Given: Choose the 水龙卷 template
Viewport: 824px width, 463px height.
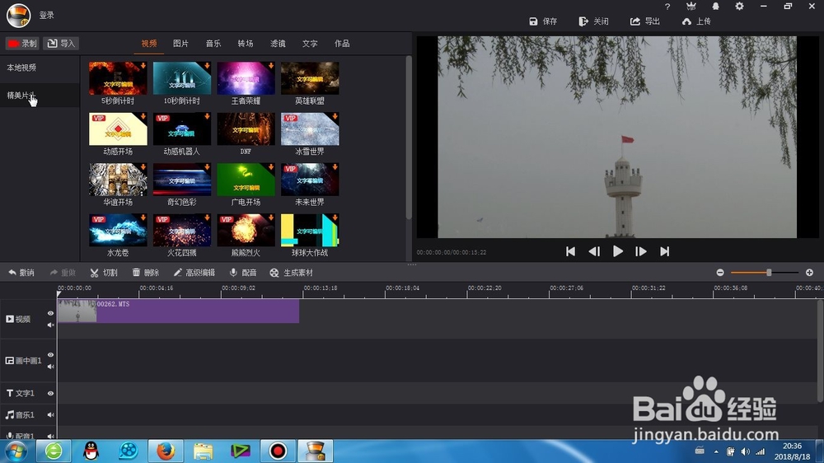Looking at the screenshot, I should point(118,230).
